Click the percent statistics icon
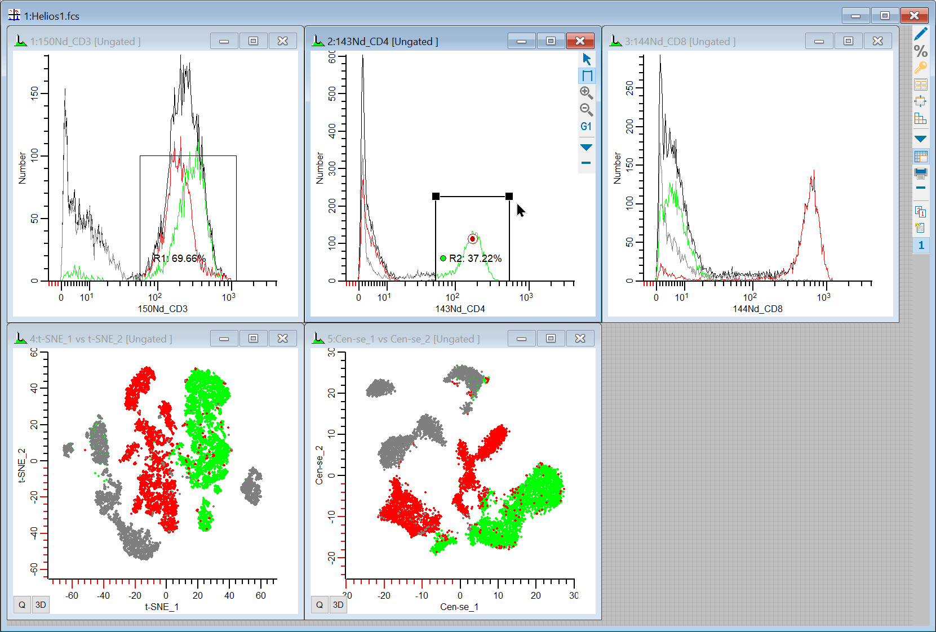The height and width of the screenshot is (632, 936). 920,51
